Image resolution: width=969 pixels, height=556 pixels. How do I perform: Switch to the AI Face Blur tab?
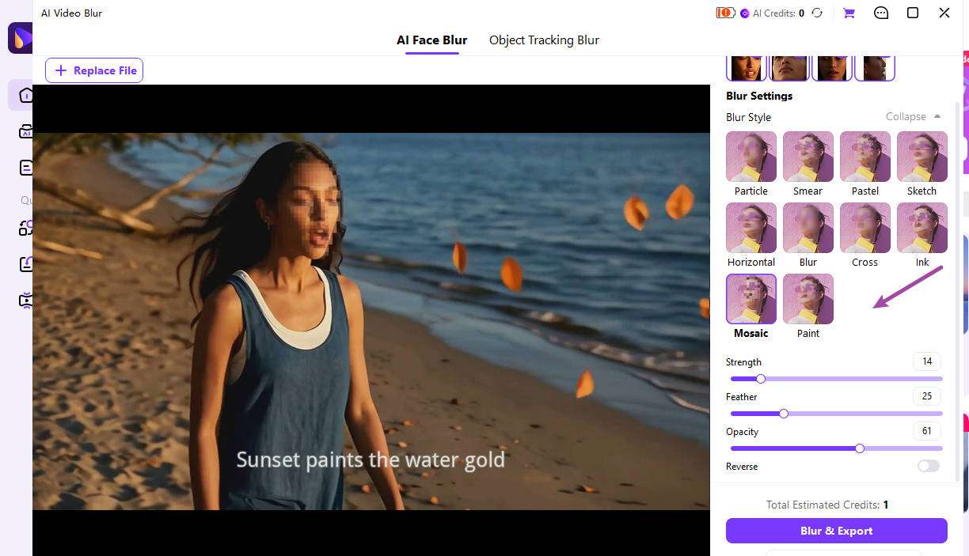pyautogui.click(x=432, y=40)
